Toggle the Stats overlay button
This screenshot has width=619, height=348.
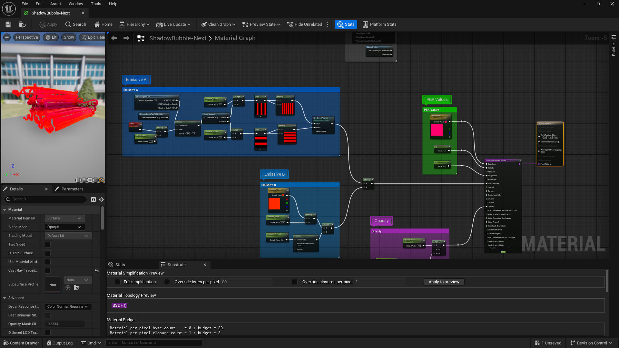(x=346, y=24)
